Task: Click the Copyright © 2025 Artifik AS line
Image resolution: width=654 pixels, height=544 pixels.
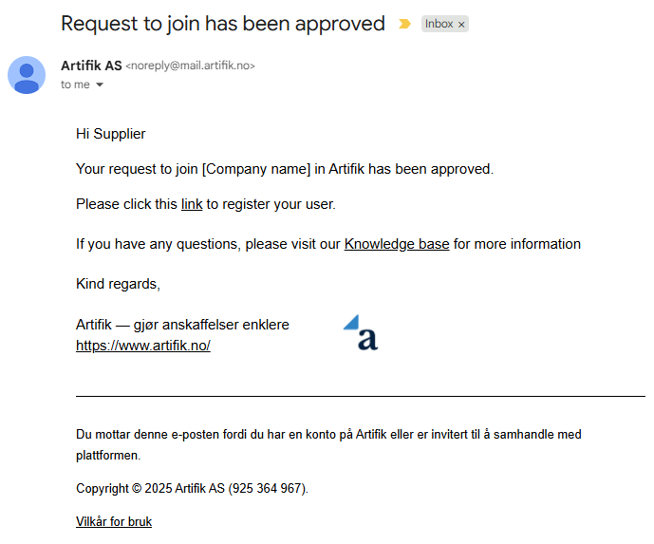Action: click(x=192, y=488)
